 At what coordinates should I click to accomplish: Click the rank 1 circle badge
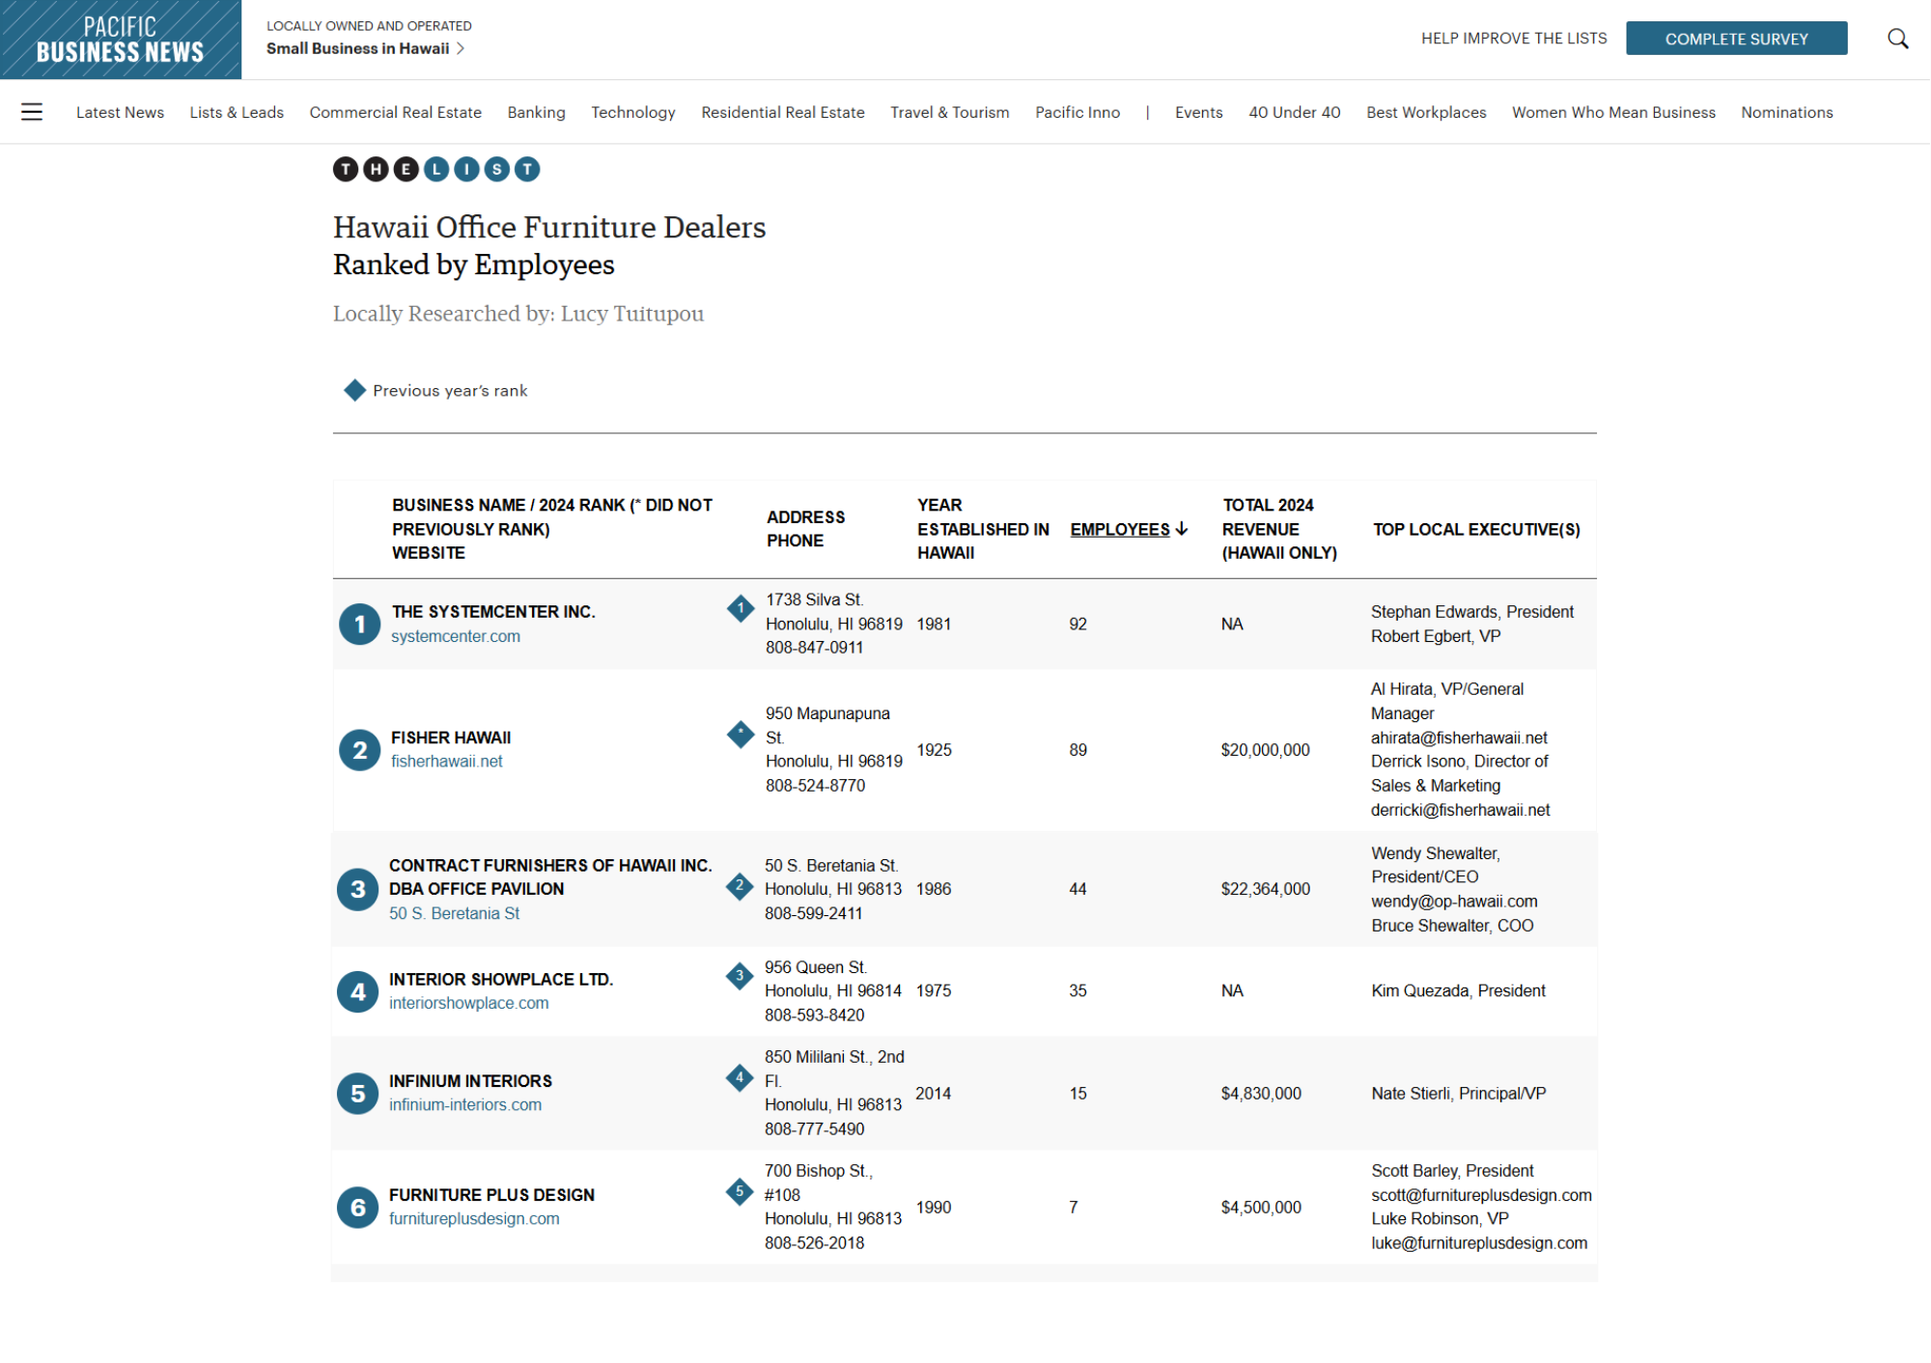(x=359, y=625)
